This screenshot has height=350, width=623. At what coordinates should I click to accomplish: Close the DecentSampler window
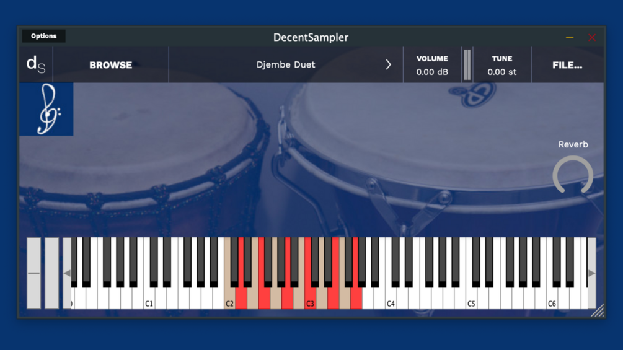point(592,37)
